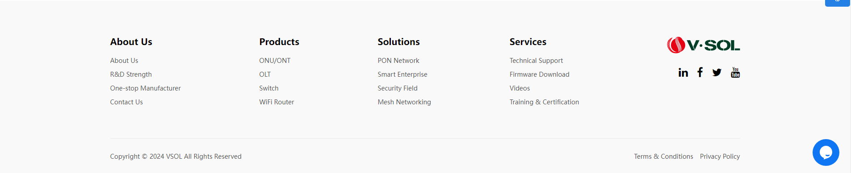Open Technical Support page
The image size is (851, 173).
[x=536, y=61]
